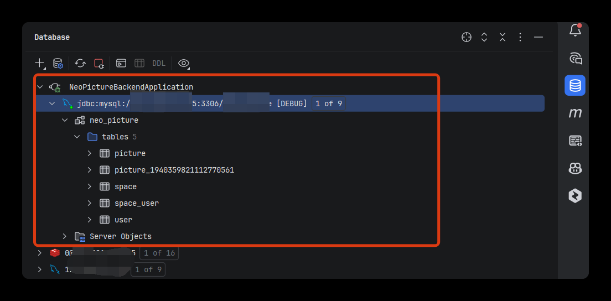The height and width of the screenshot is (301, 611).
Task: Click the plus icon to add data source
Action: 39,63
